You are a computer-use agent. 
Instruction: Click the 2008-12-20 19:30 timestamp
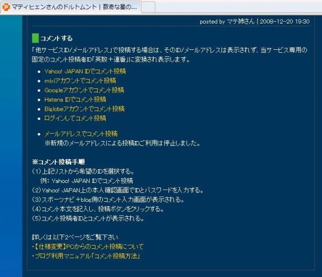pos(285,22)
